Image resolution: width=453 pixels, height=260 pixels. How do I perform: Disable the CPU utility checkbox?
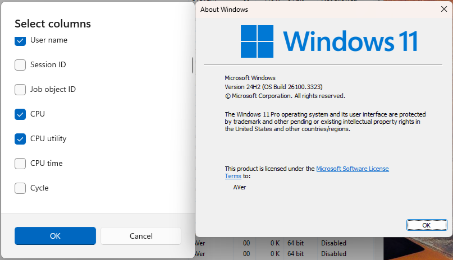click(x=20, y=139)
